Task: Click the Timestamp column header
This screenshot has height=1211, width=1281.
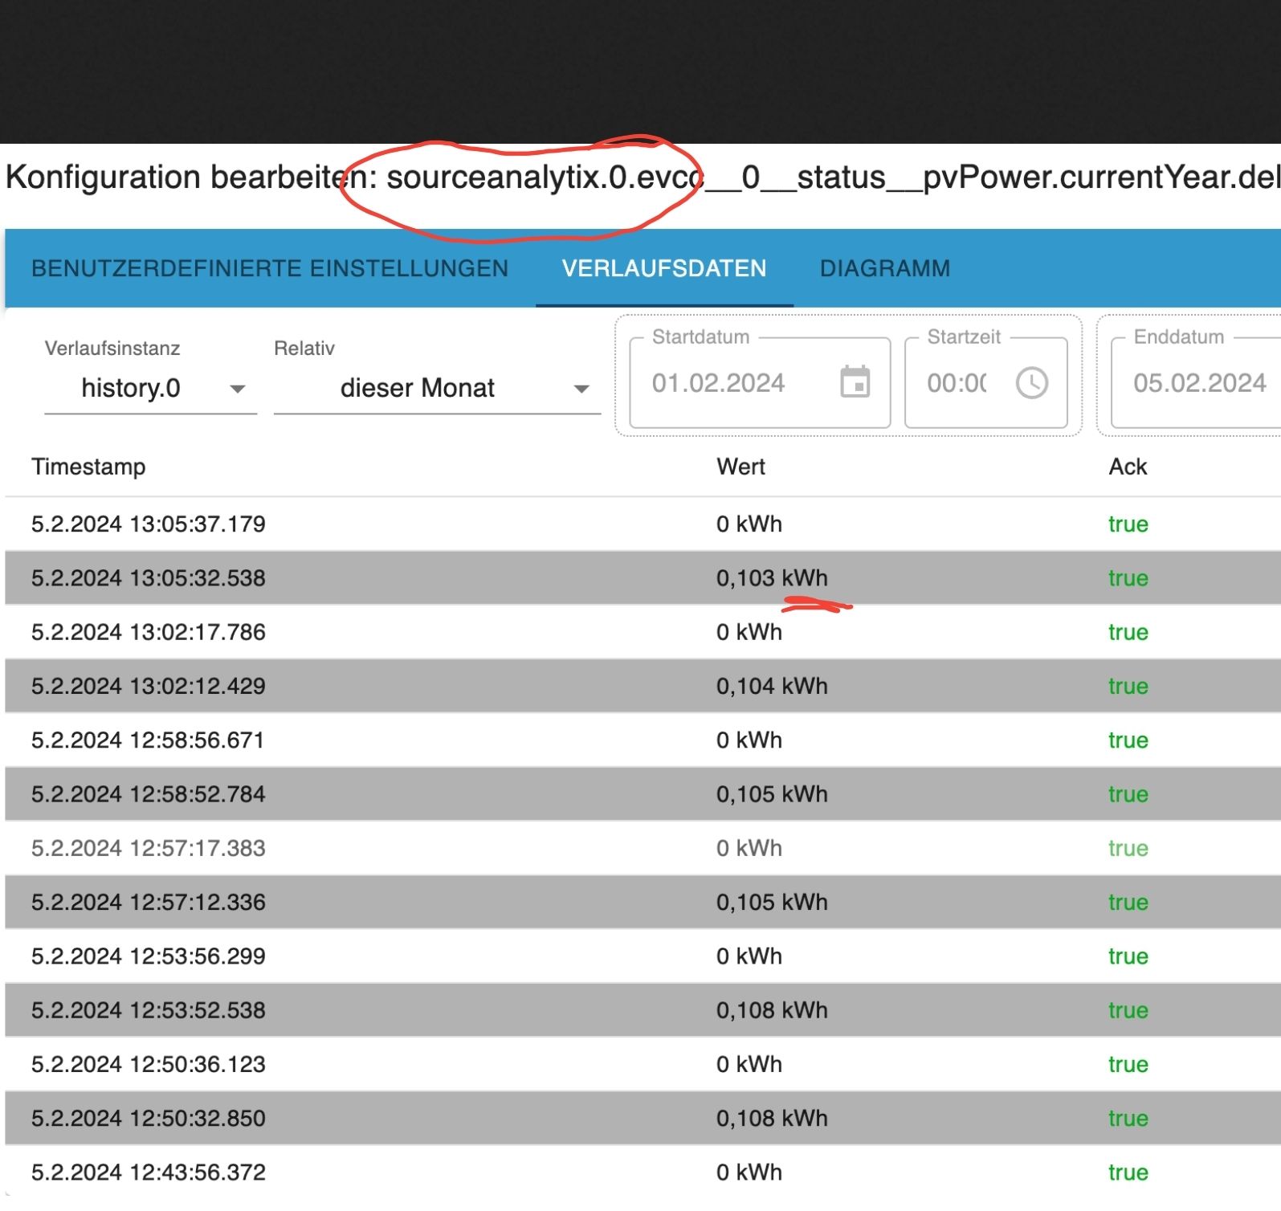Action: point(88,467)
